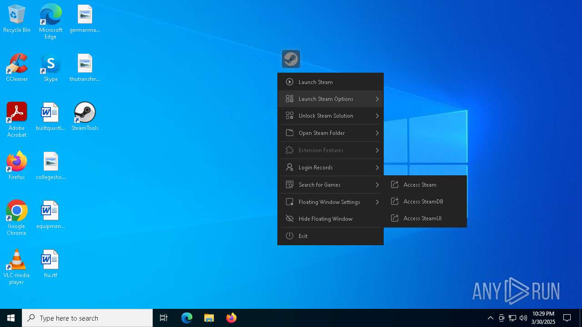Select the builtquesti... Word document

50,116
